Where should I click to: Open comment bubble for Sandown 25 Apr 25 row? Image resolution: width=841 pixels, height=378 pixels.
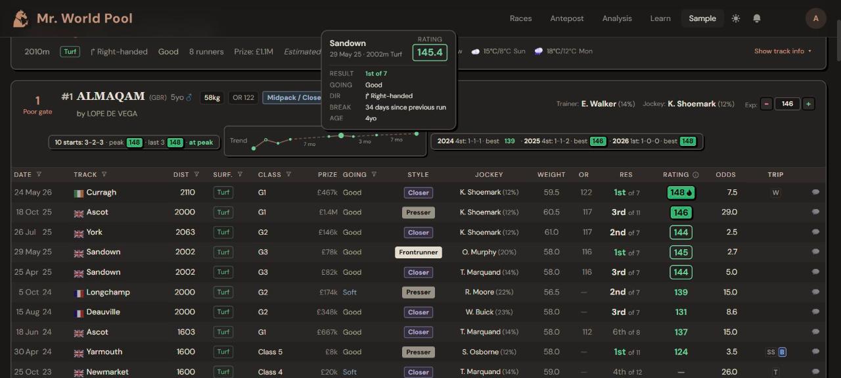815,272
